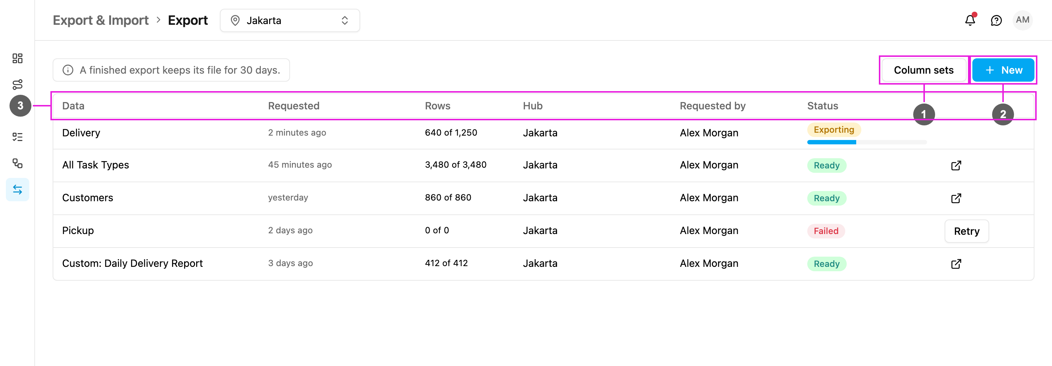Click the Ready badge on All Task Types
Screen dimensions: 1052x366
pos(827,166)
